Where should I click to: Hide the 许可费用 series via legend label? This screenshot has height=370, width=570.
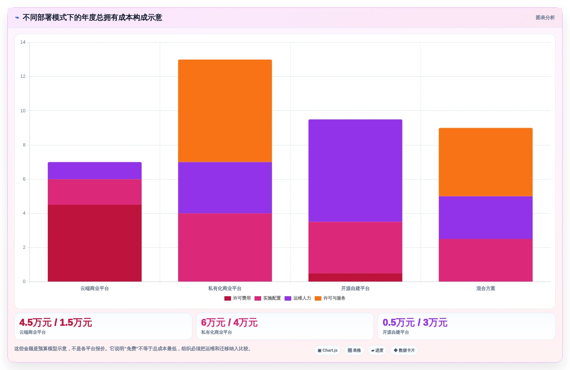pyautogui.click(x=242, y=298)
